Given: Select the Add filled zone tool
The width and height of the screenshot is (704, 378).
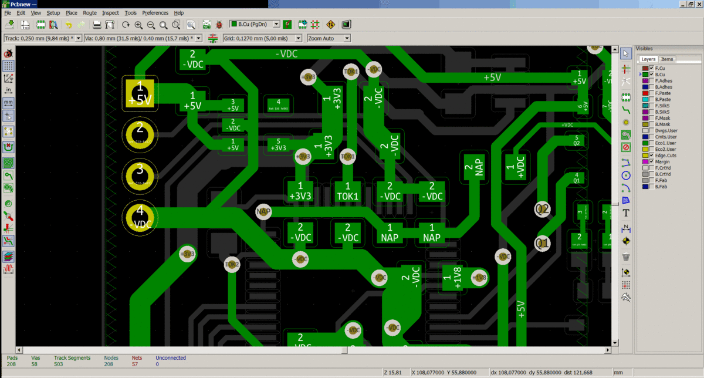Looking at the screenshot, I should pos(626,134).
